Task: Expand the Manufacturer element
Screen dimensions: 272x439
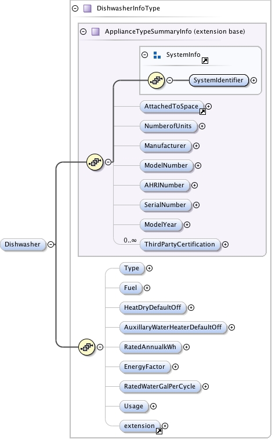Action: click(197, 146)
